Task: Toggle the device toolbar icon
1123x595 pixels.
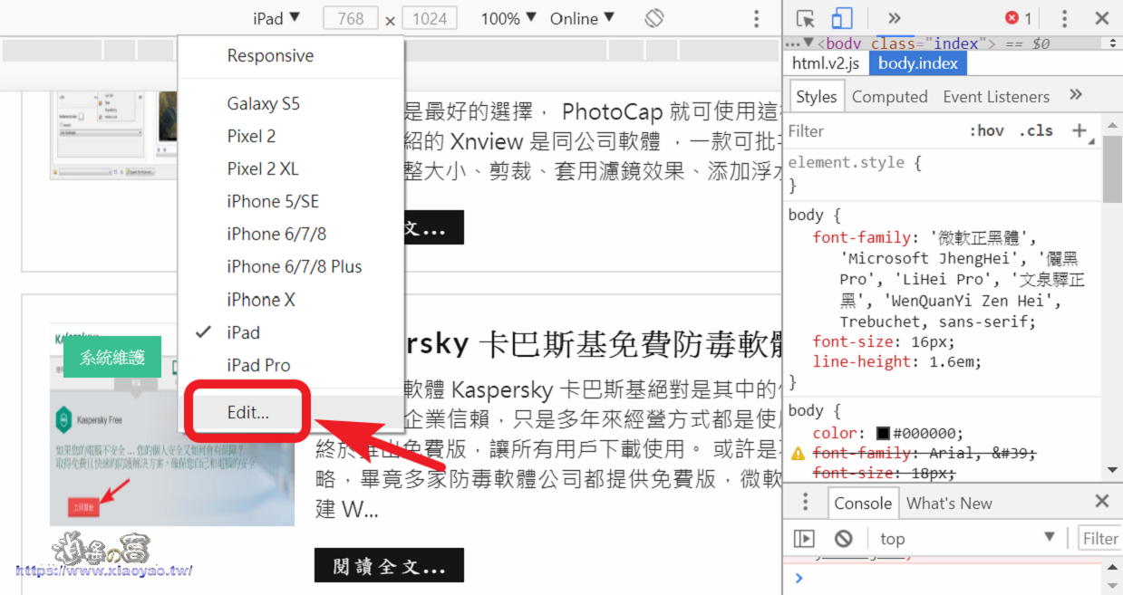Action: (842, 18)
